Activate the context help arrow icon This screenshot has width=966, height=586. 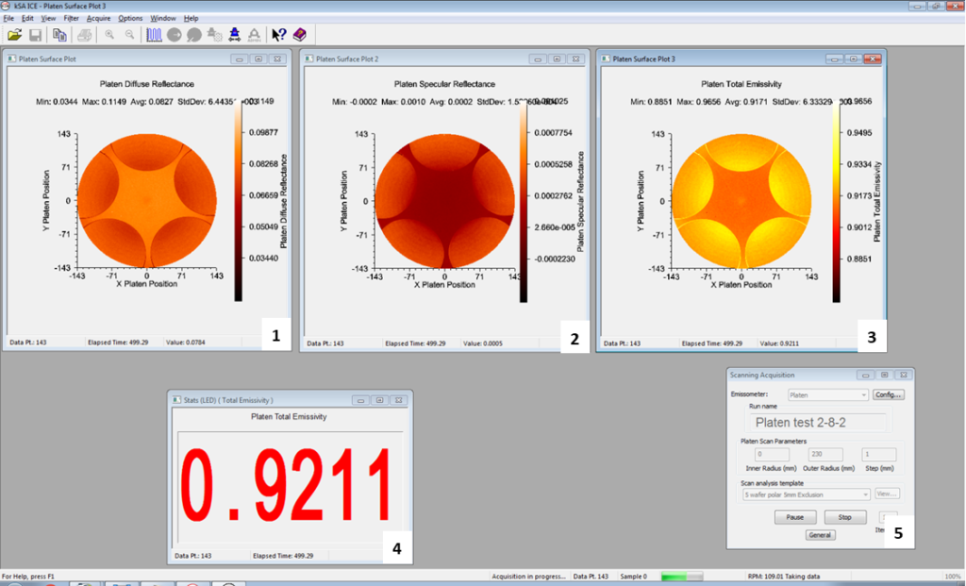[x=278, y=35]
